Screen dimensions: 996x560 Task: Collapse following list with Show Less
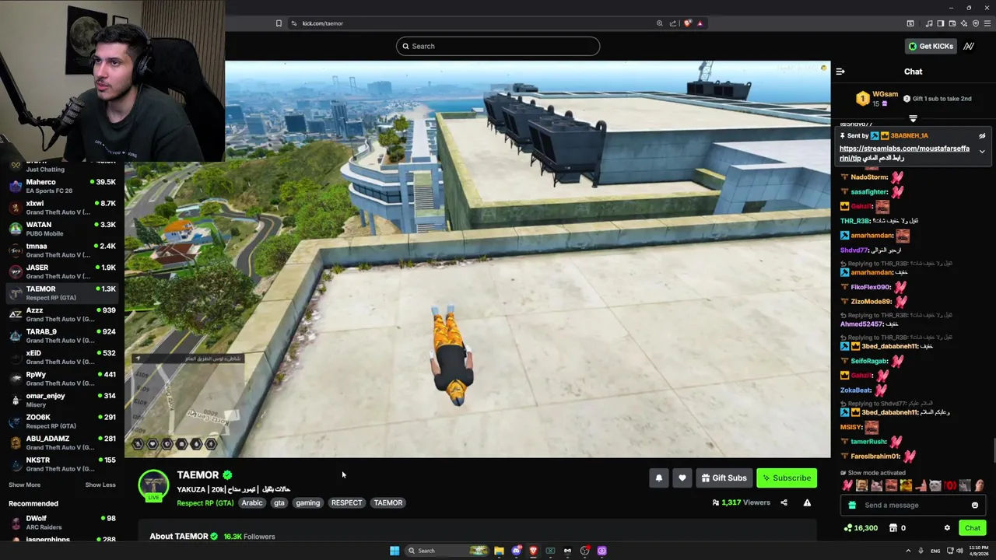point(100,485)
